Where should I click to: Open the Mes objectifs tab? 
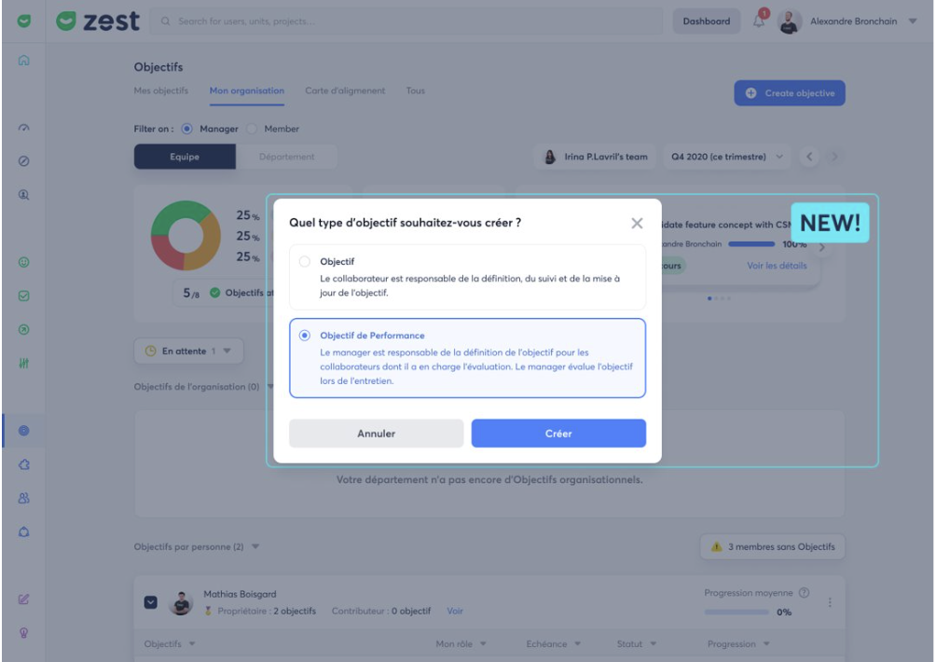click(161, 90)
